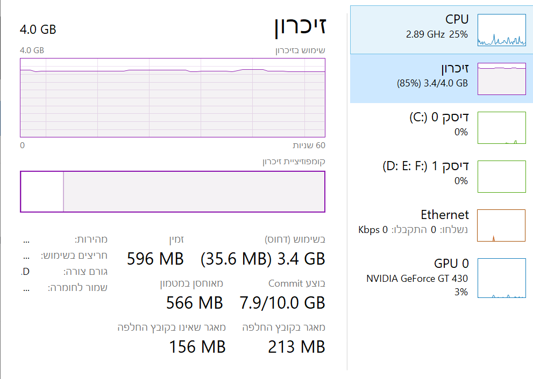Click the memory composition bar used section
The image size is (533, 379).
pos(194,192)
